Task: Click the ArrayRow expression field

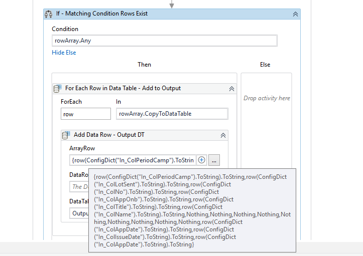Action: click(x=132, y=160)
